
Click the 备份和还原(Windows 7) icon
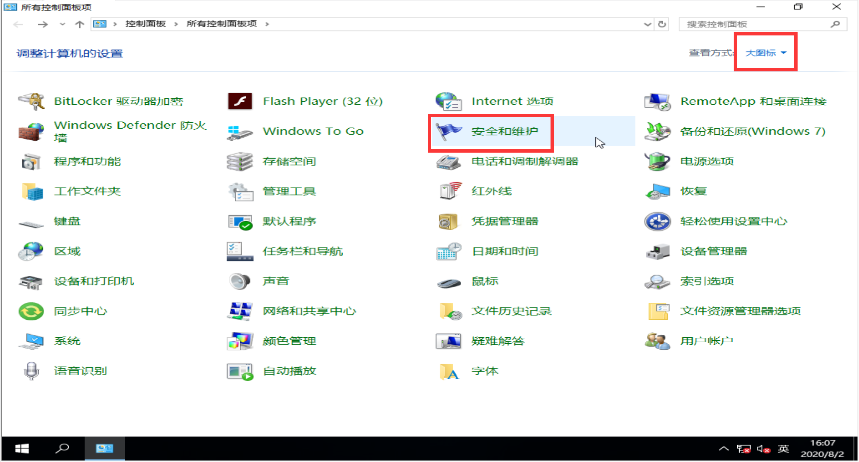coord(657,132)
